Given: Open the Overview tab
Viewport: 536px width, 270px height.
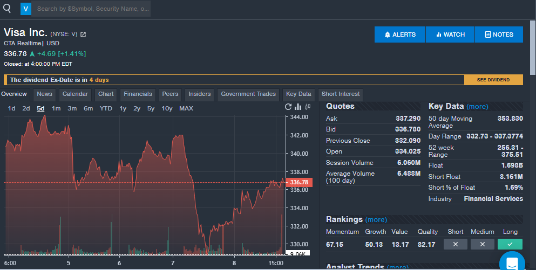Looking at the screenshot, I should click(14, 94).
